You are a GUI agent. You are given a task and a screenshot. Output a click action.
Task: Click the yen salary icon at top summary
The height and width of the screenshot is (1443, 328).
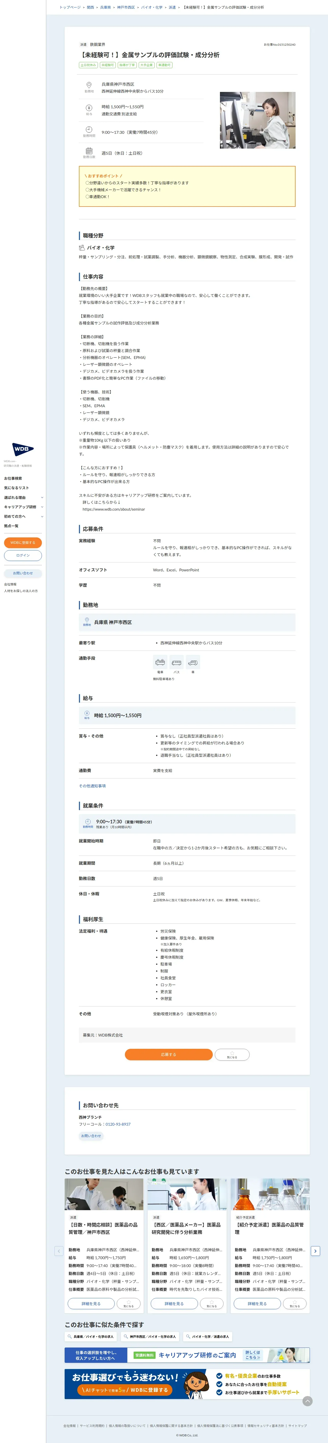click(89, 107)
